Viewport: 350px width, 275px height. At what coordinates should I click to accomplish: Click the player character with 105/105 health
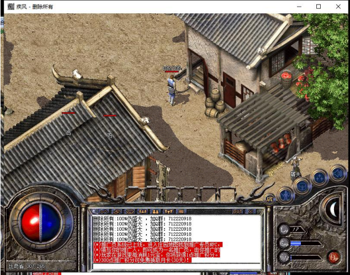pos(172,89)
